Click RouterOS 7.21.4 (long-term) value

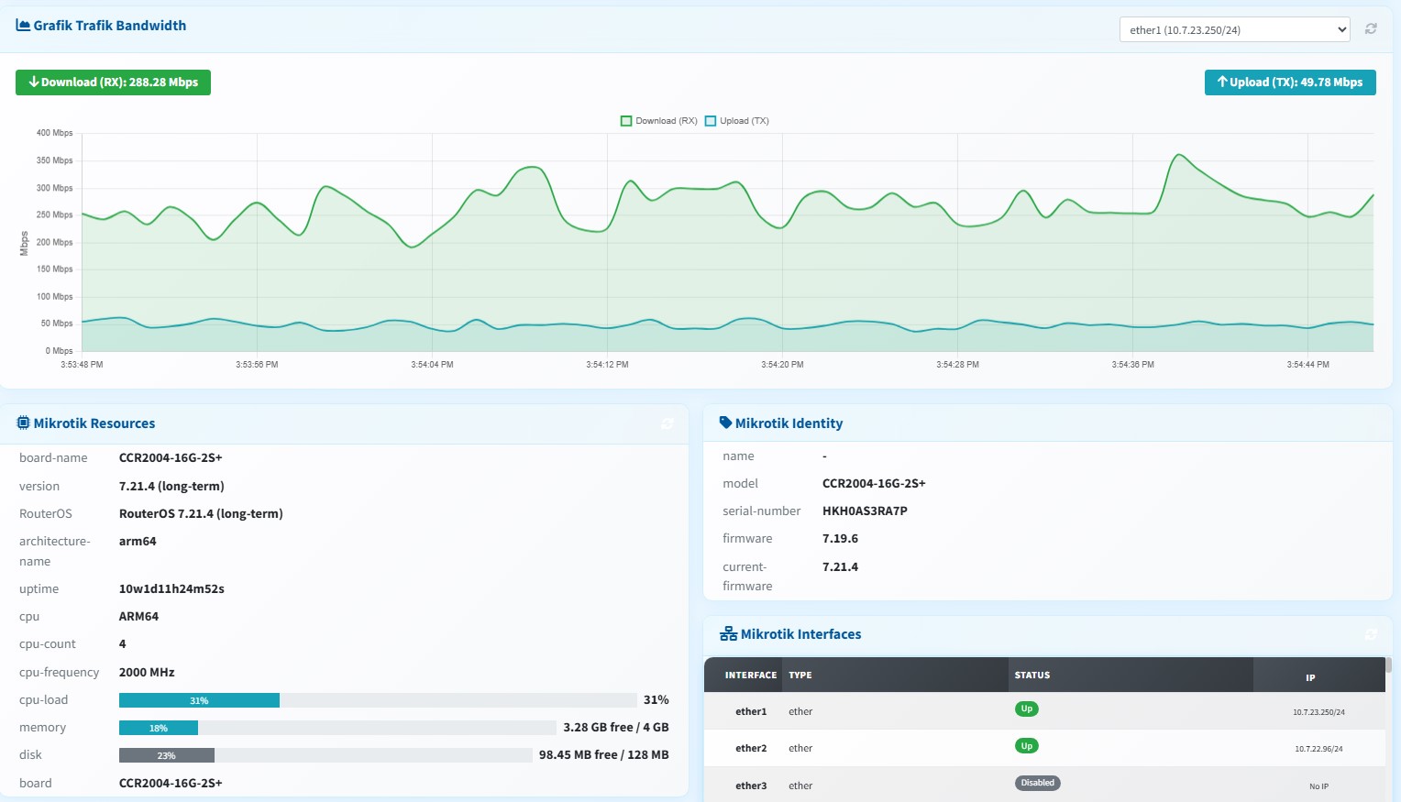[201, 514]
